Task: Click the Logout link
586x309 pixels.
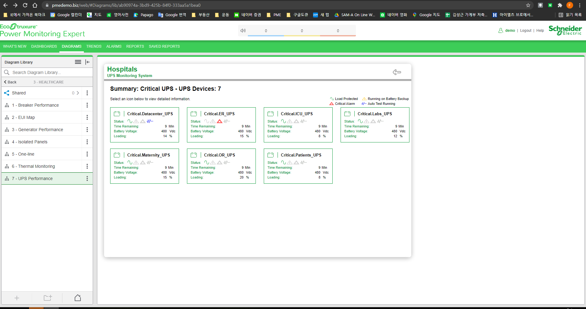Action: tap(526, 31)
